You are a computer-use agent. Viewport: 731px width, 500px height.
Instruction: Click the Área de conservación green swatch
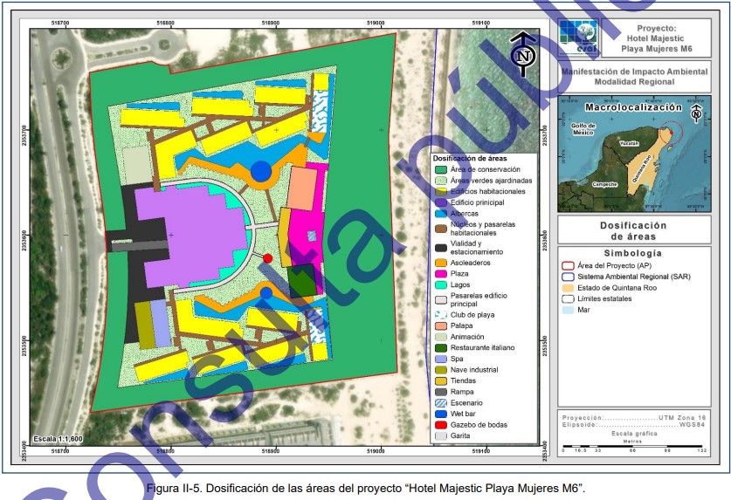coord(441,169)
